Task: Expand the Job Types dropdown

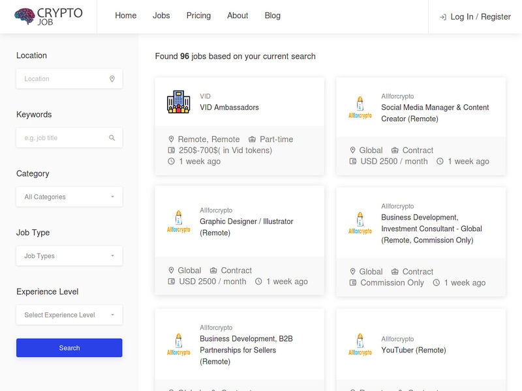Action: click(x=69, y=256)
